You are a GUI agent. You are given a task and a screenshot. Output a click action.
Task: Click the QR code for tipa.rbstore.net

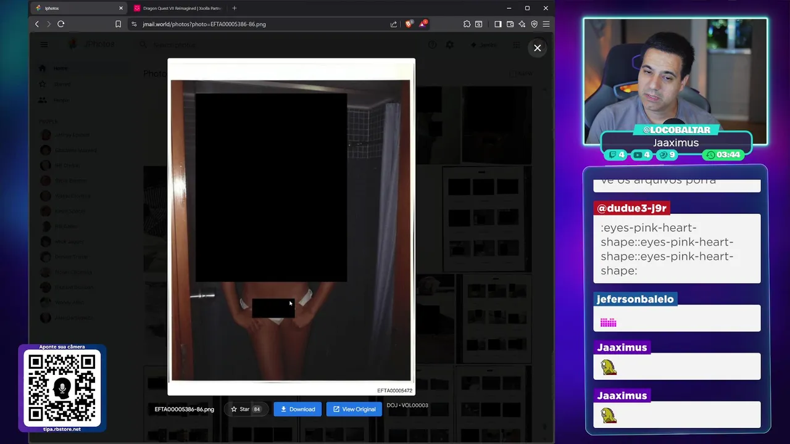click(62, 388)
